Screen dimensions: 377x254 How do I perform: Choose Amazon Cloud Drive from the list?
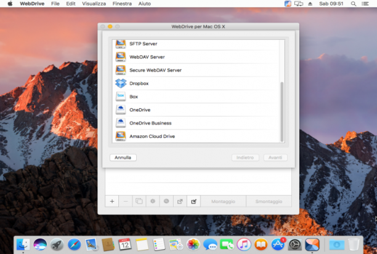tap(196, 136)
